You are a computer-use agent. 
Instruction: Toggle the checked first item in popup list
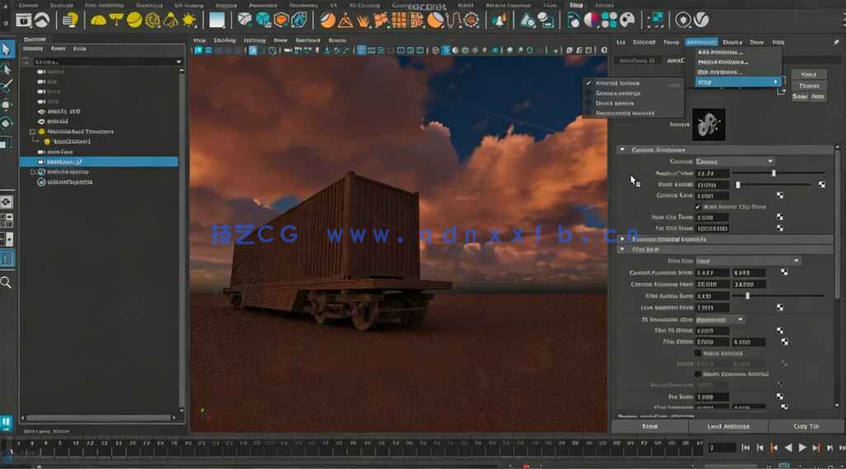pyautogui.click(x=634, y=83)
